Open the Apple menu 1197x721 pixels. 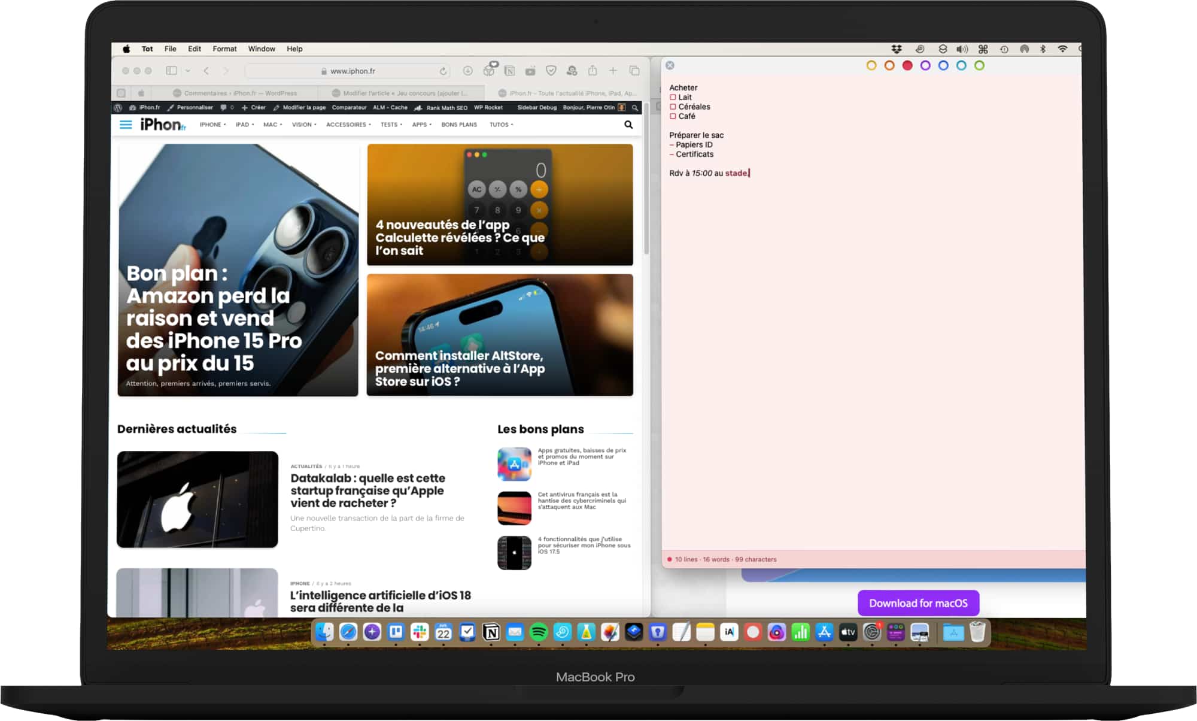tap(126, 49)
